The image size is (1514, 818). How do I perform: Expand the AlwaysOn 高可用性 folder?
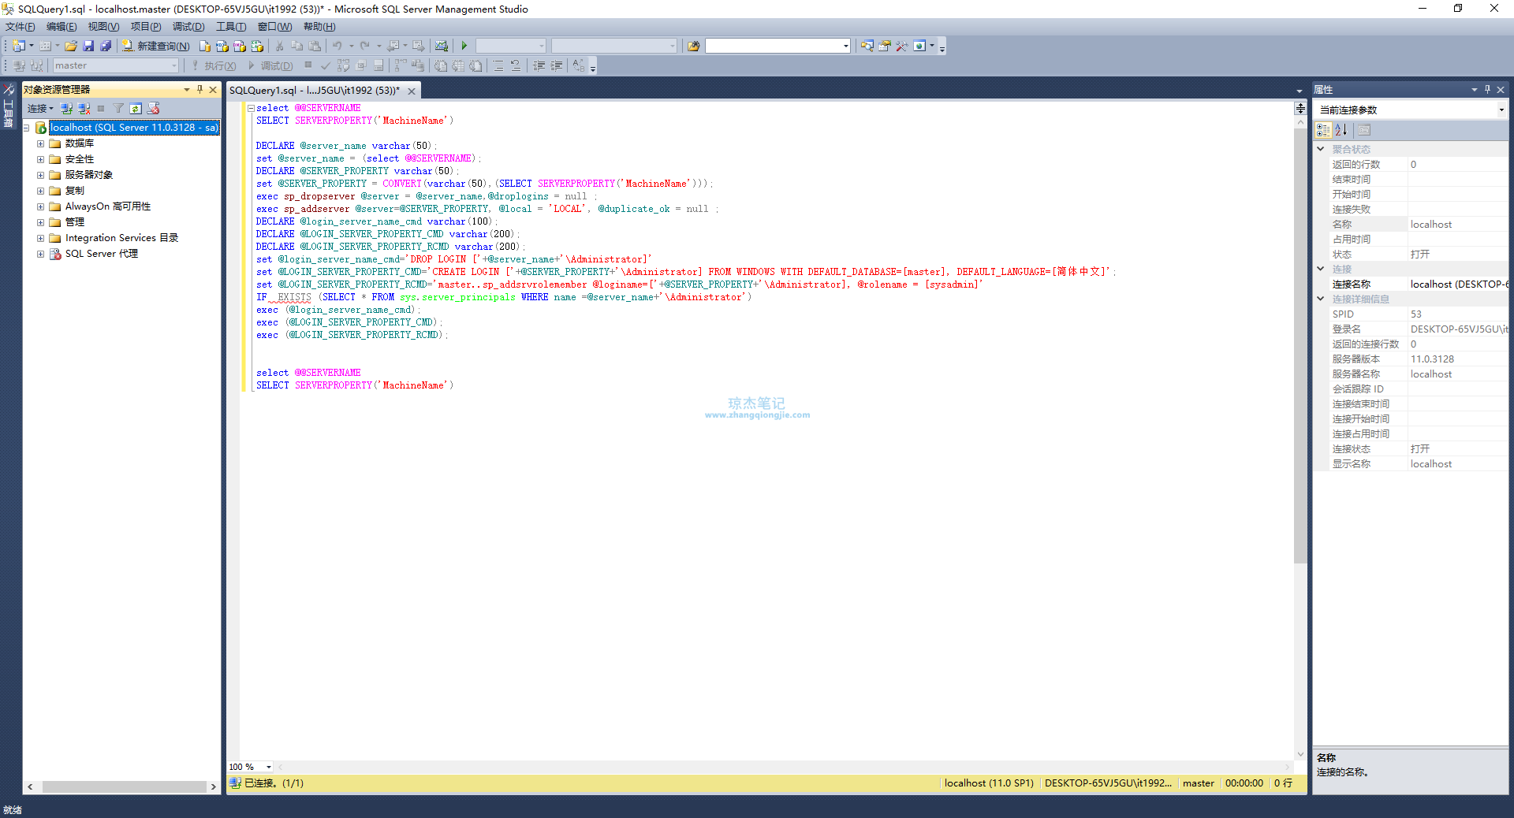tap(40, 206)
